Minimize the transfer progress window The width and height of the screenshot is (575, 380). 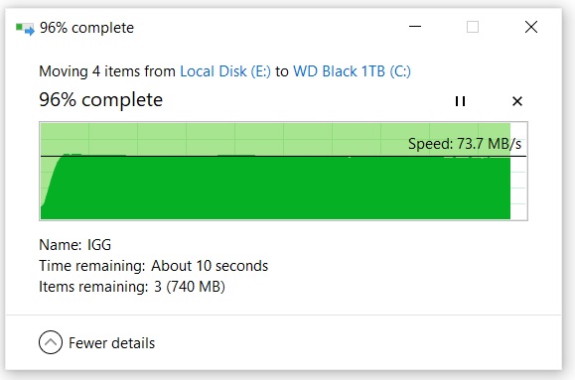click(415, 27)
